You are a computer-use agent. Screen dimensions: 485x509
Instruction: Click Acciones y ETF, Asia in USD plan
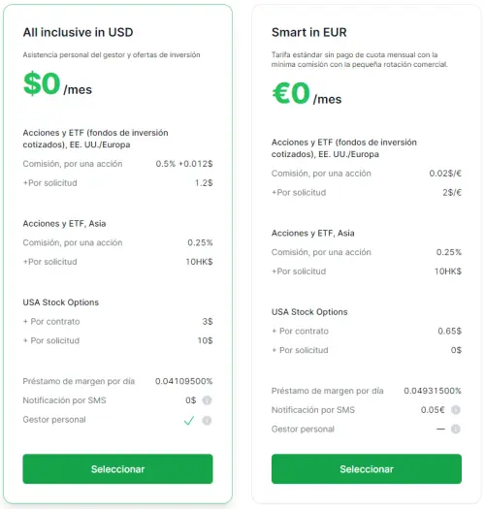[x=64, y=224]
